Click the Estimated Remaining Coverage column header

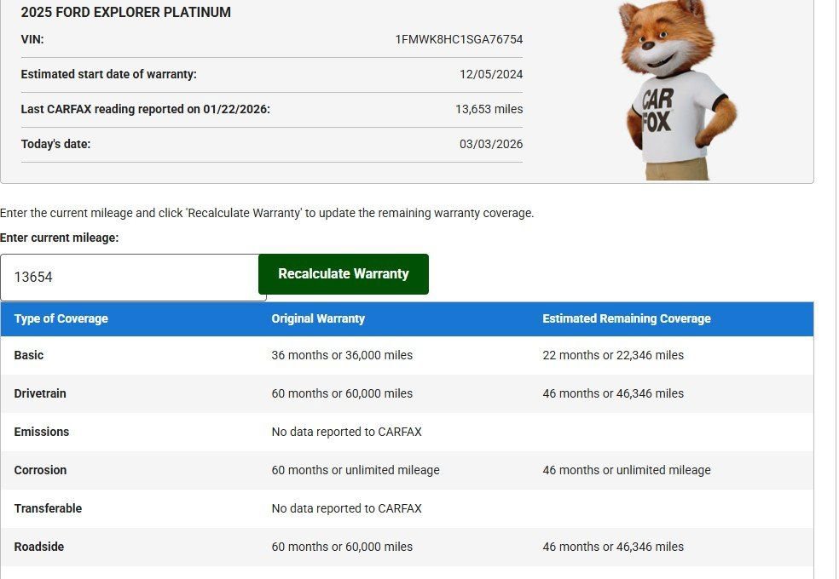coord(627,318)
